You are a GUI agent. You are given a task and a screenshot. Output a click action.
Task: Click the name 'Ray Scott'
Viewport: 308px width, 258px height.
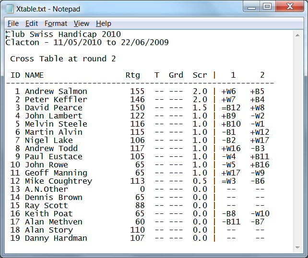click(x=47, y=205)
